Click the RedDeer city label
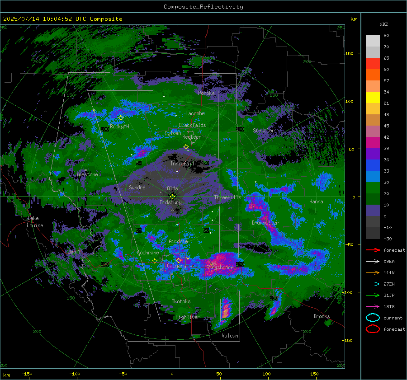This screenshot has width=407, height=380. [192, 137]
